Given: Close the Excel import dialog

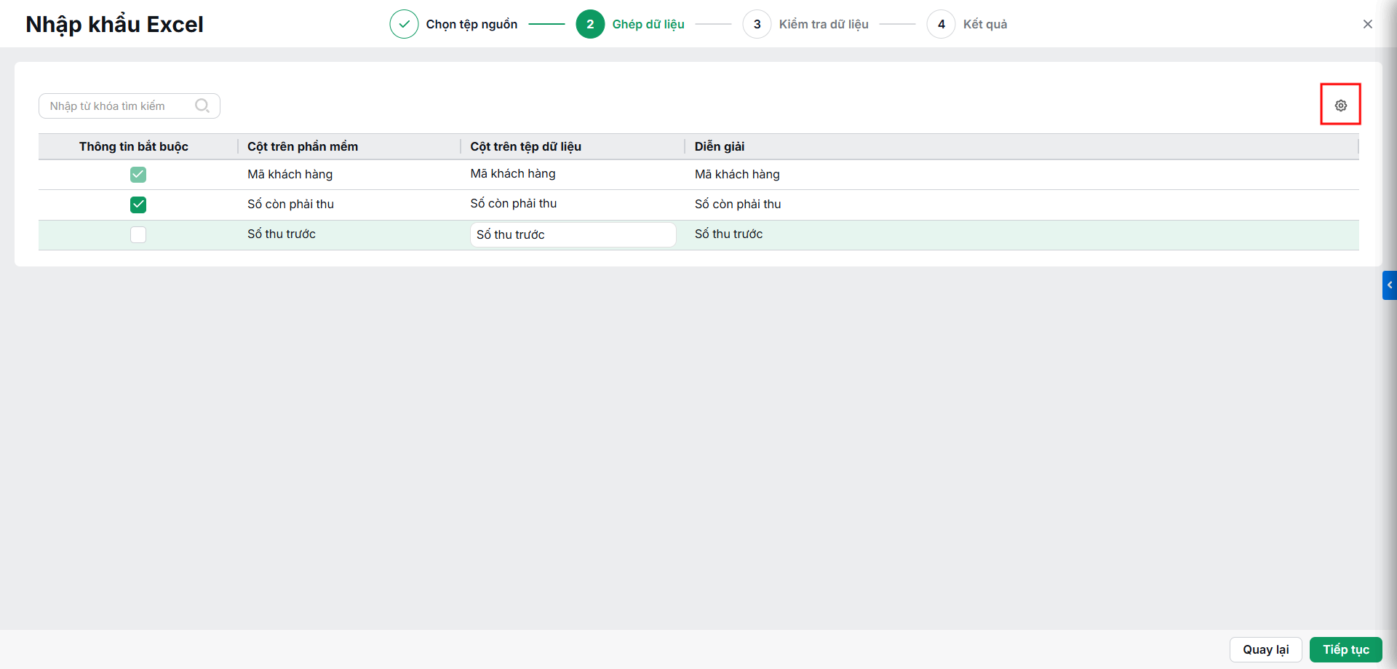Looking at the screenshot, I should (x=1367, y=24).
